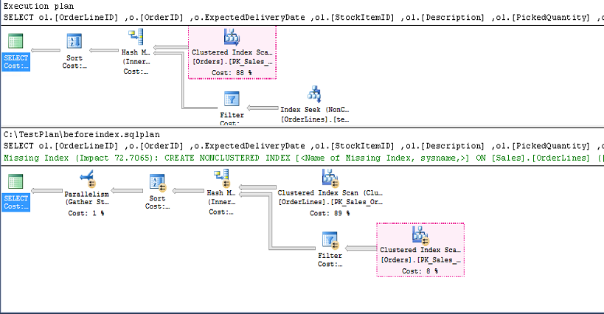Image resolution: width=604 pixels, height=314 pixels.
Task: Click the Parallelism Gather Streams operator icon
Action: pos(87,179)
